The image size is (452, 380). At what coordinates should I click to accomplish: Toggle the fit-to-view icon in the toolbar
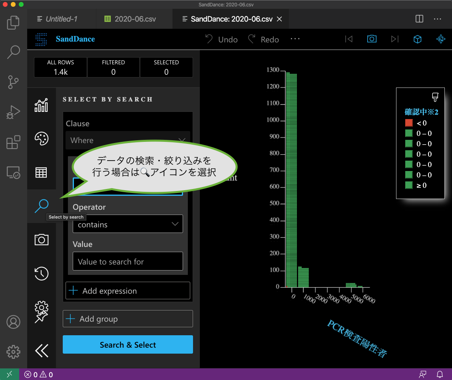440,39
